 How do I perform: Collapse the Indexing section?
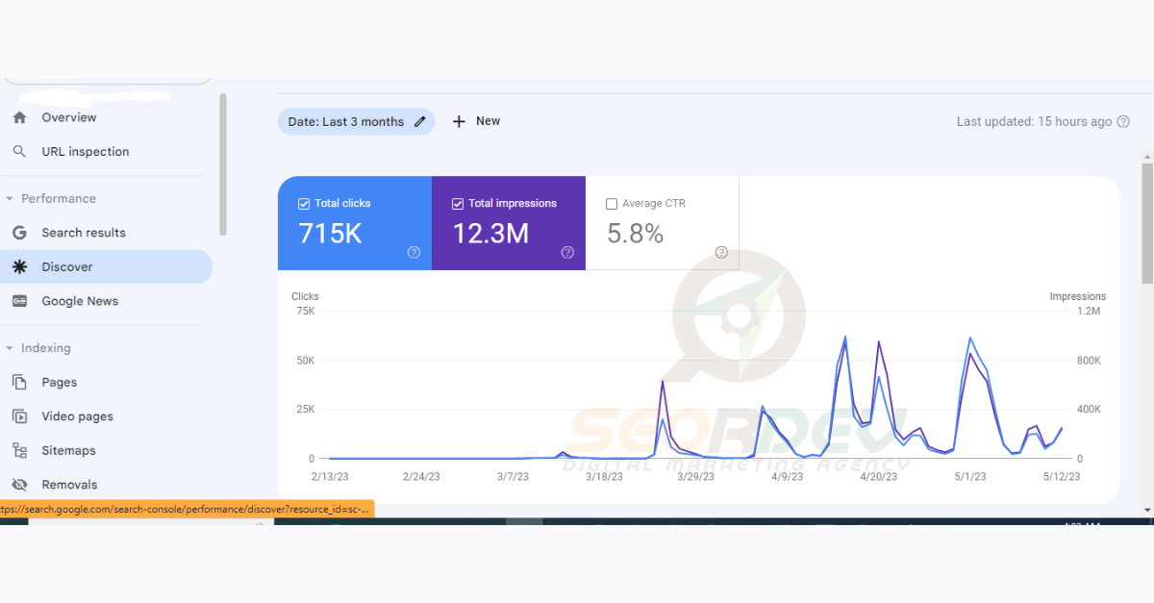pyautogui.click(x=10, y=348)
